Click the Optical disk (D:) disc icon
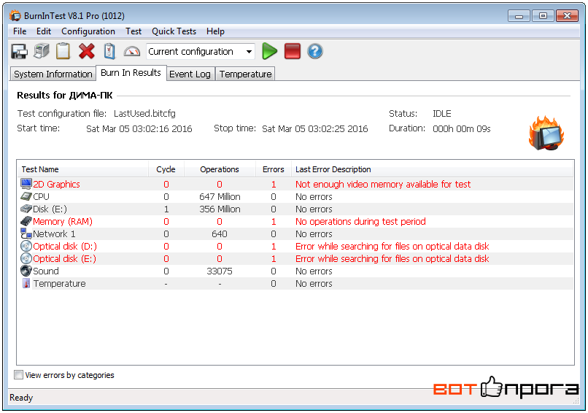Viewport: 588px width, 413px height. [26, 246]
